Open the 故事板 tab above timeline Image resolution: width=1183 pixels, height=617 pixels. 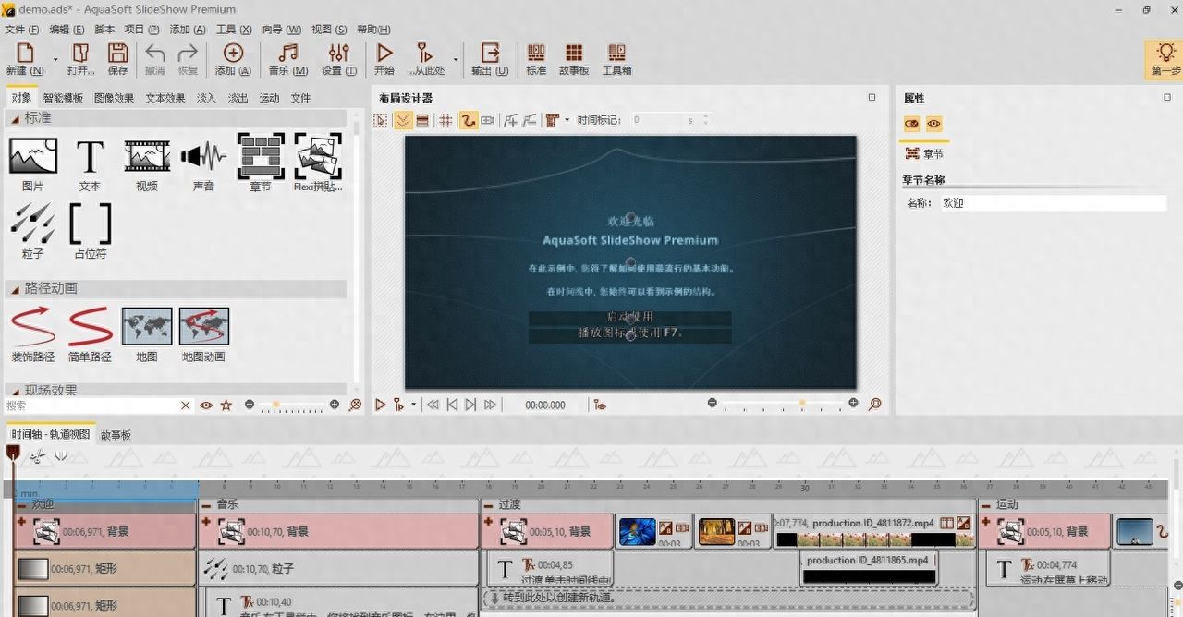[x=116, y=434]
